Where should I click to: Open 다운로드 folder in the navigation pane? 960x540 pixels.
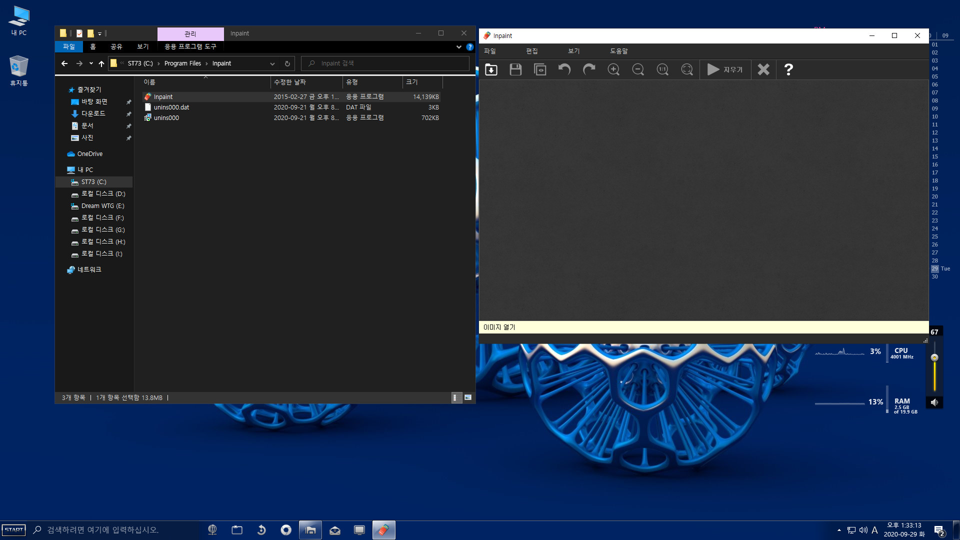click(x=93, y=113)
